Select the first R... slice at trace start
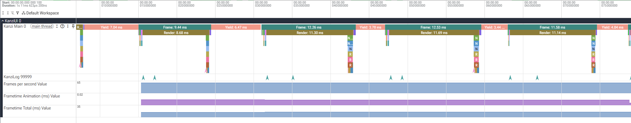 80,27
